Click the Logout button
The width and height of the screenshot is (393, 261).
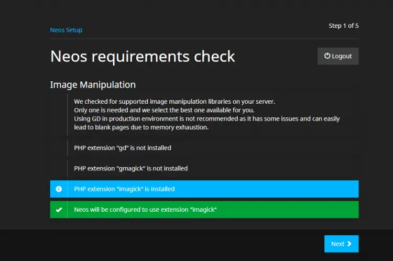point(338,56)
